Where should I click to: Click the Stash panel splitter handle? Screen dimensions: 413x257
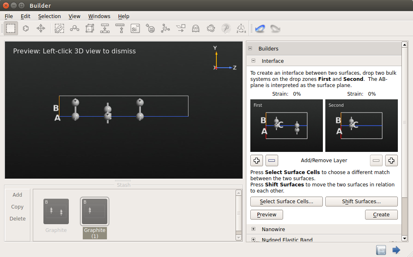tap(123, 181)
